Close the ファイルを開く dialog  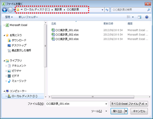pyautogui.click(x=148, y=4)
